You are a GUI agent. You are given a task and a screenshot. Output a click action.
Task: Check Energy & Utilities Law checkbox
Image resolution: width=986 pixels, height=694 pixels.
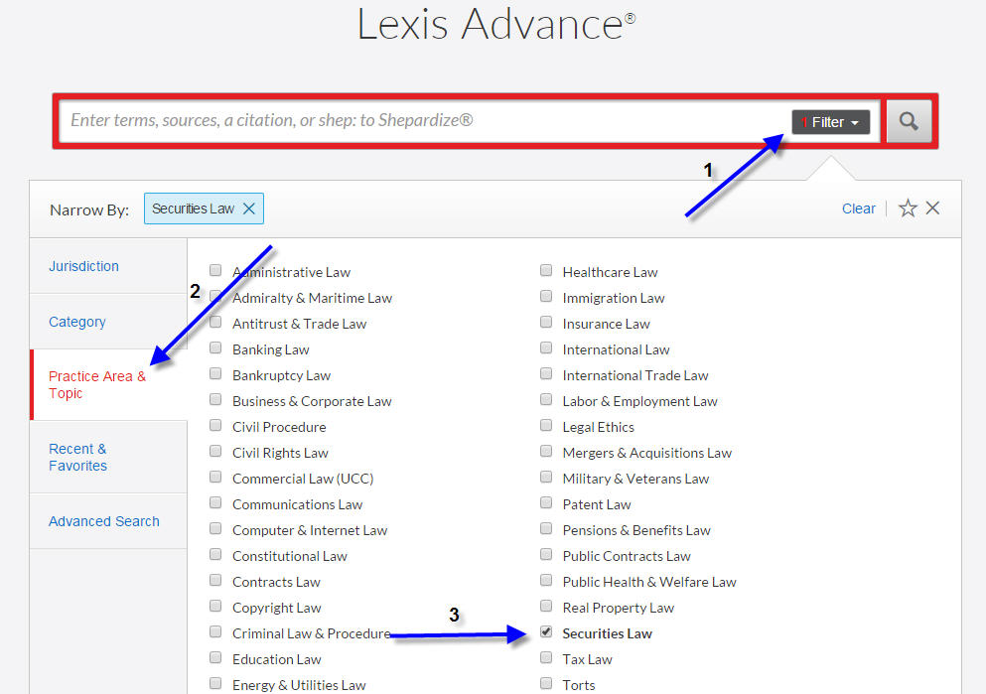point(215,683)
